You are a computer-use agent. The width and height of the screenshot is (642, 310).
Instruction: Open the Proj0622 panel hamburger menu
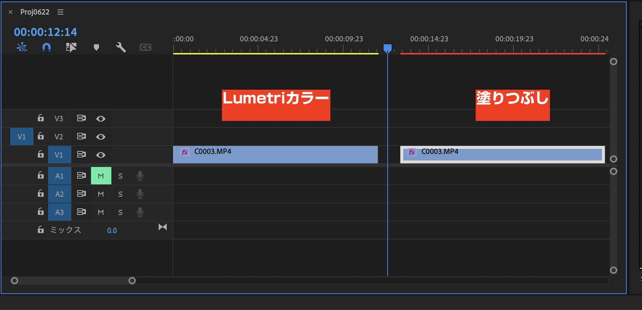pyautogui.click(x=60, y=12)
